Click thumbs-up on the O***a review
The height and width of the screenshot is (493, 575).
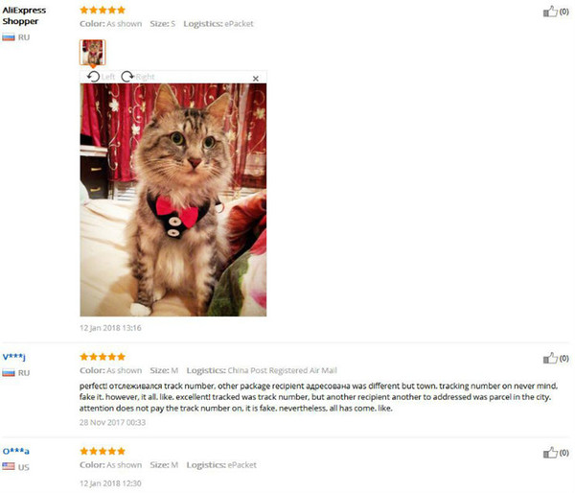click(x=550, y=453)
